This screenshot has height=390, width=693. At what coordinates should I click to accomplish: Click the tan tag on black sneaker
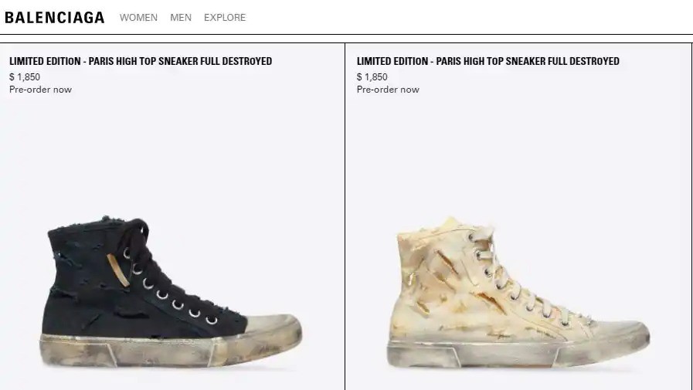(x=117, y=270)
